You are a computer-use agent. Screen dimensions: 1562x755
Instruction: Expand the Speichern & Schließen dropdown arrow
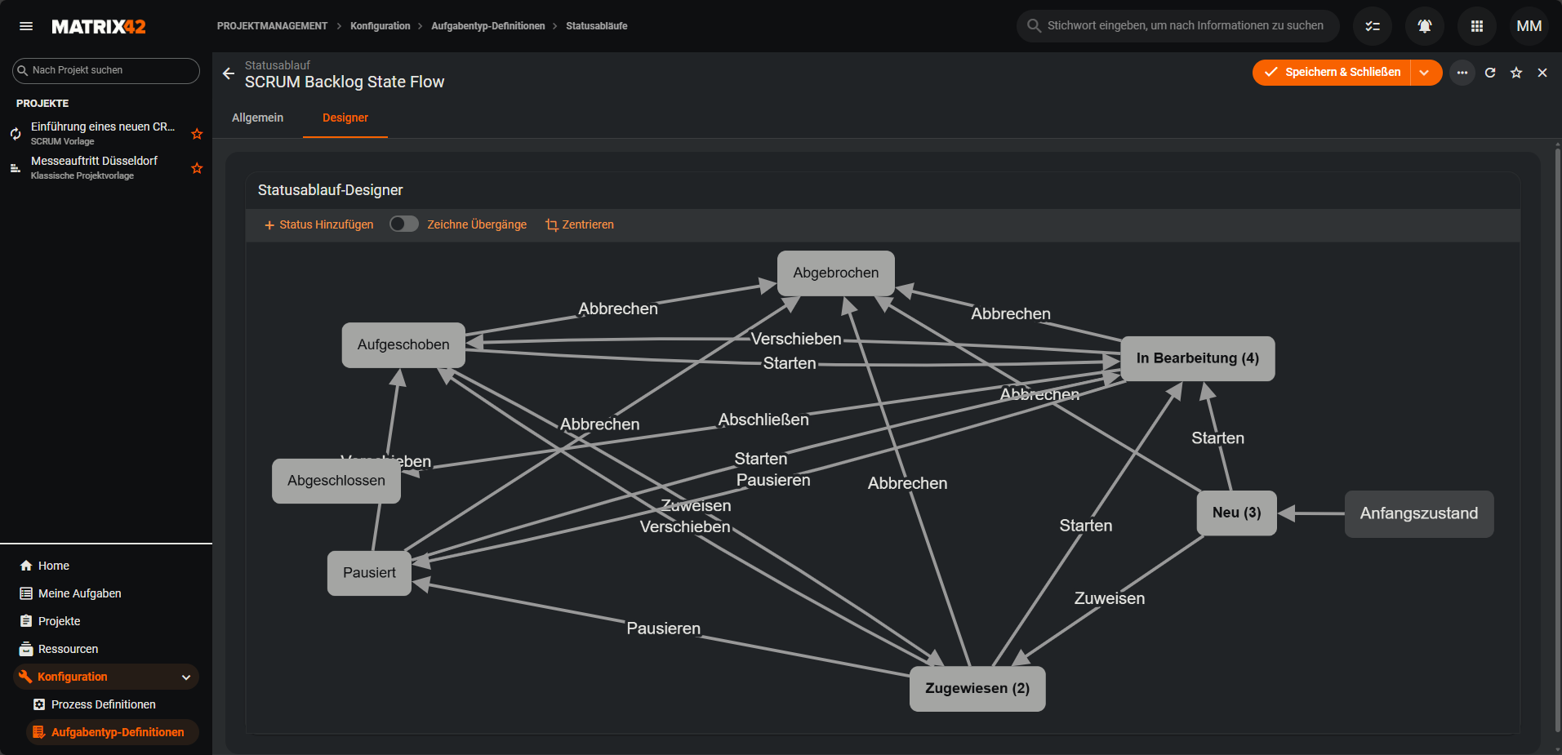coord(1425,73)
